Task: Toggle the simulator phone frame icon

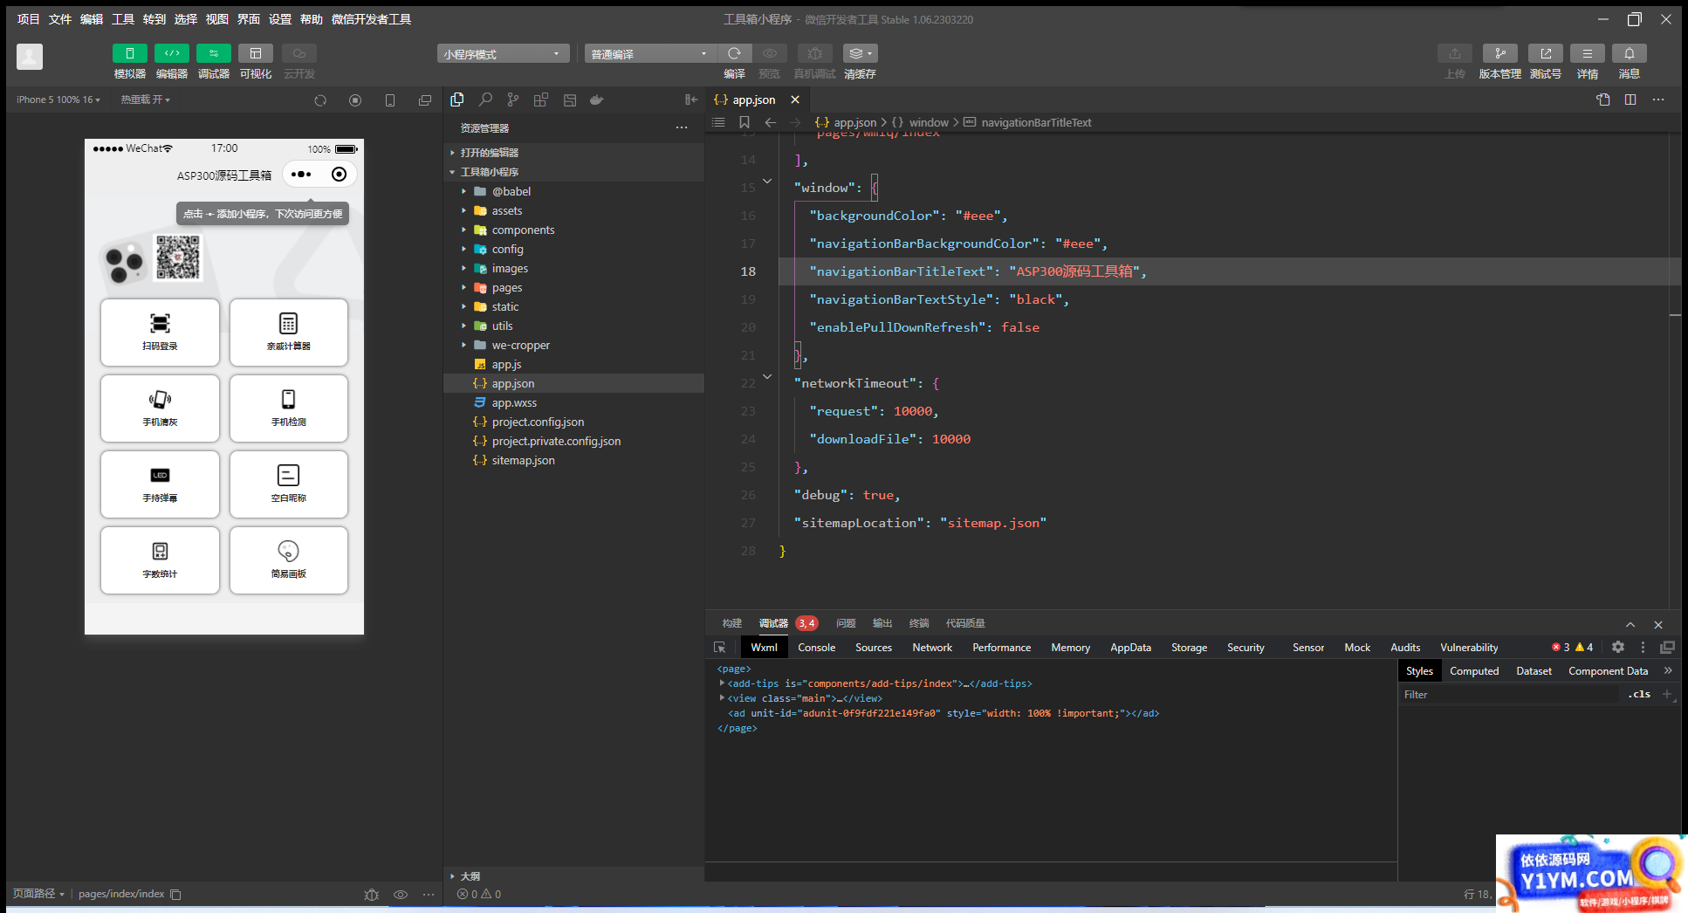Action: (x=390, y=100)
